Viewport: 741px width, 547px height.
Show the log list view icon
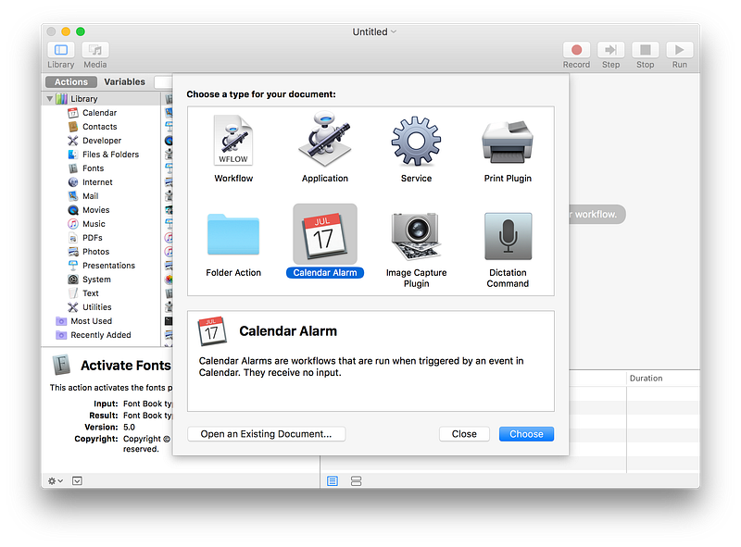pos(333,481)
